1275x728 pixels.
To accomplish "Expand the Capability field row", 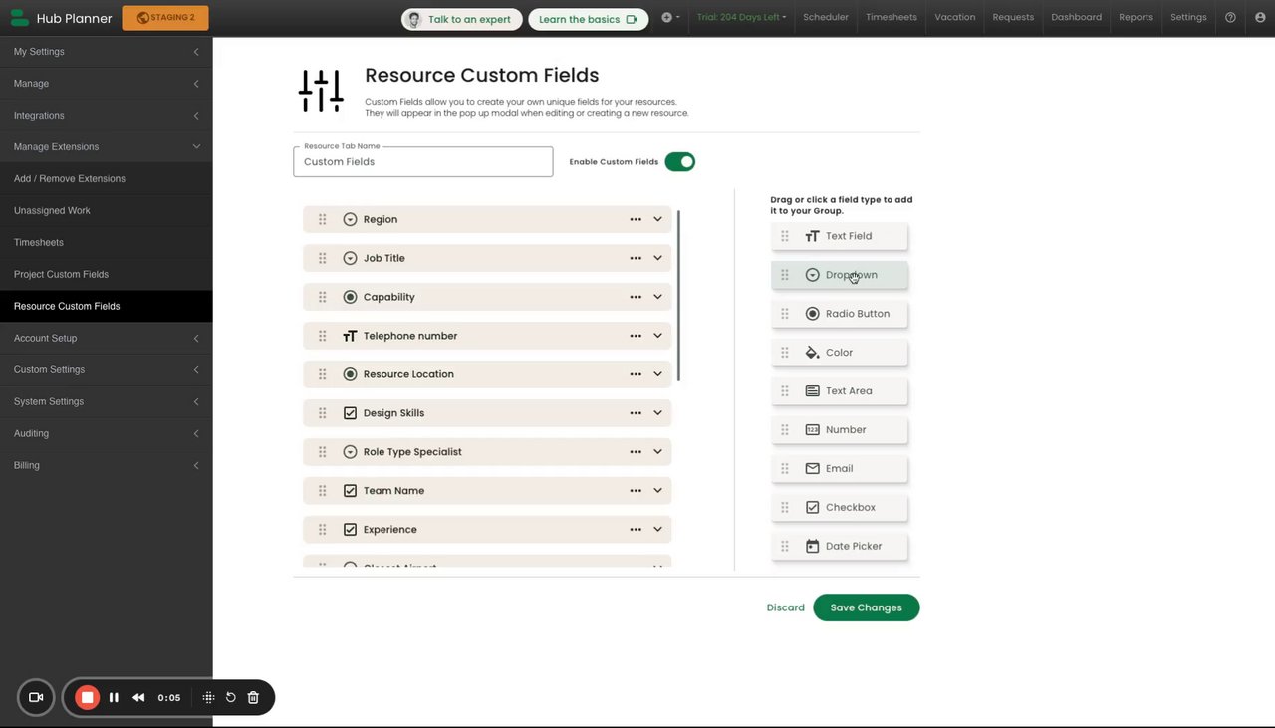I will [x=658, y=297].
